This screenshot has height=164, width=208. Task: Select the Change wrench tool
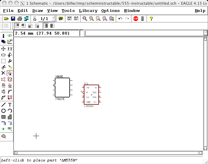[x=10, y=61]
